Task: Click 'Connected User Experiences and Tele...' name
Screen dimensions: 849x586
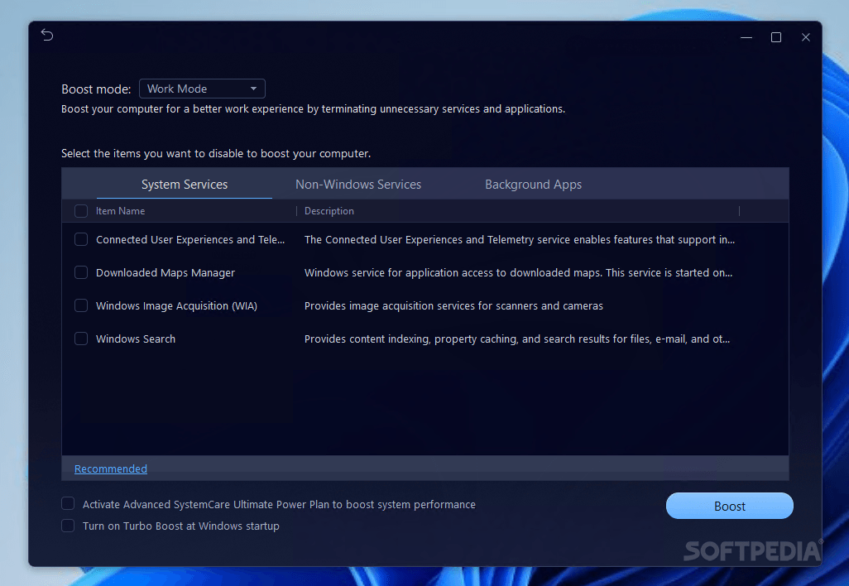Action: tap(190, 240)
